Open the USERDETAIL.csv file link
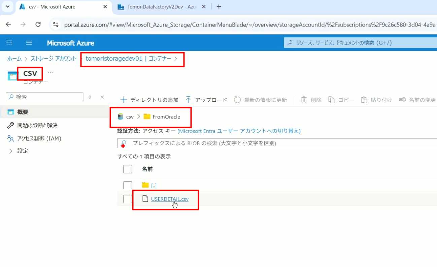 169,199
